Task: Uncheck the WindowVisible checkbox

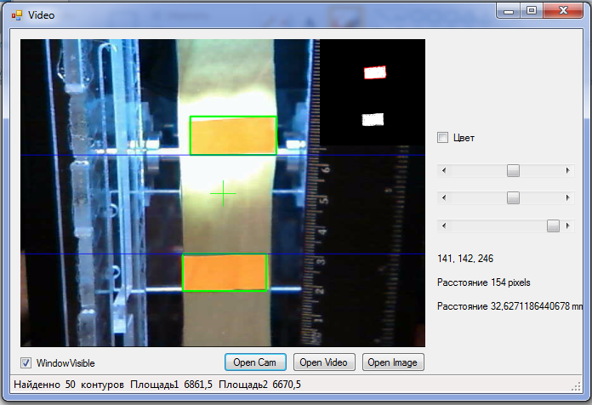Action: point(26,362)
